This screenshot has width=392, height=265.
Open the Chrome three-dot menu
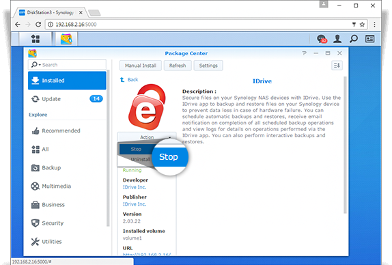(x=374, y=25)
